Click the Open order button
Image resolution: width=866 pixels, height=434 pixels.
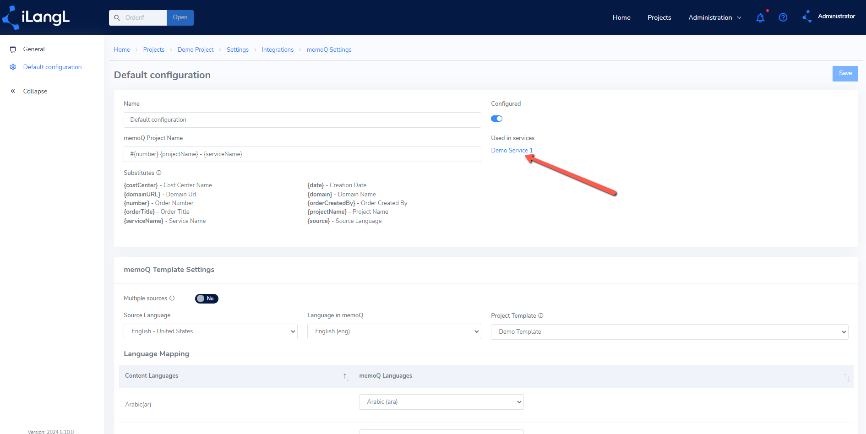click(x=180, y=18)
